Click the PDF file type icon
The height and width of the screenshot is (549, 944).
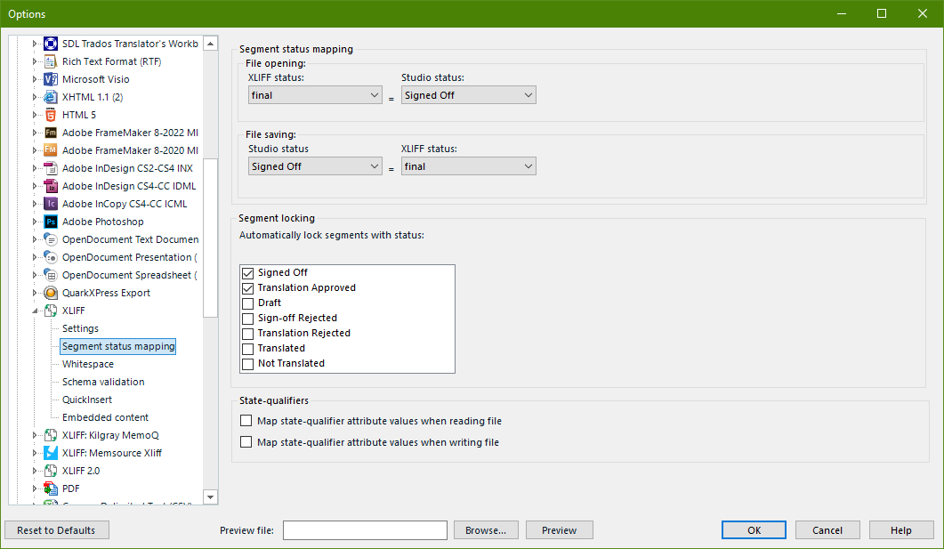point(52,488)
